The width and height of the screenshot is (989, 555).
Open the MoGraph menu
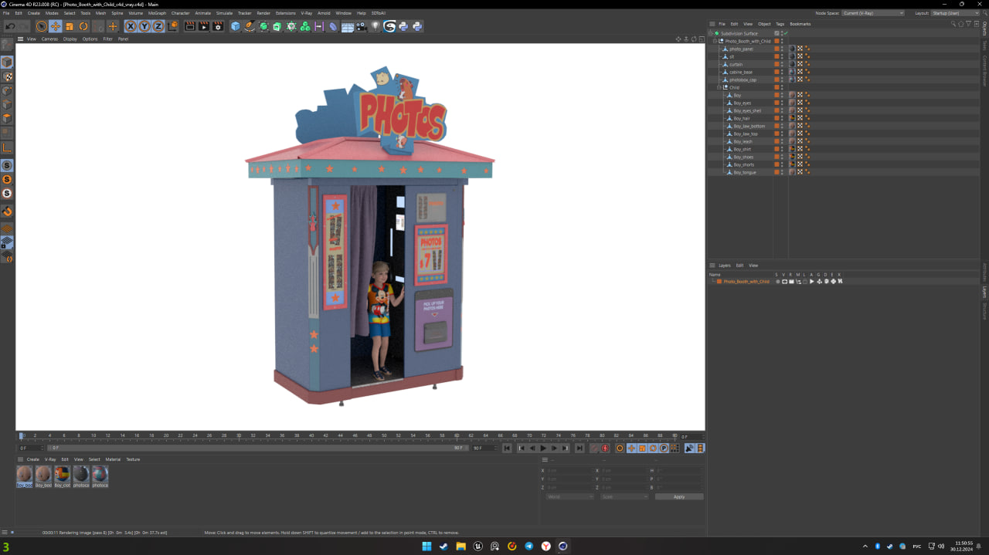pos(157,13)
